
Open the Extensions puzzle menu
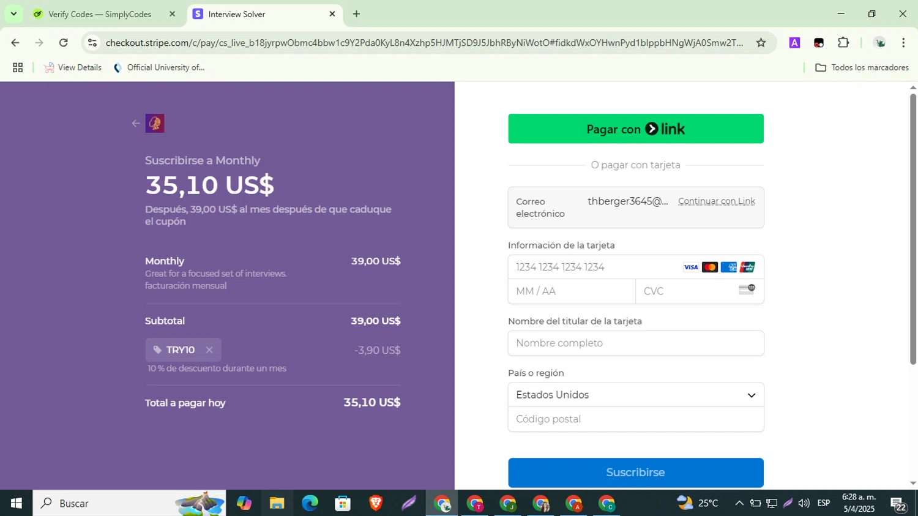(843, 43)
